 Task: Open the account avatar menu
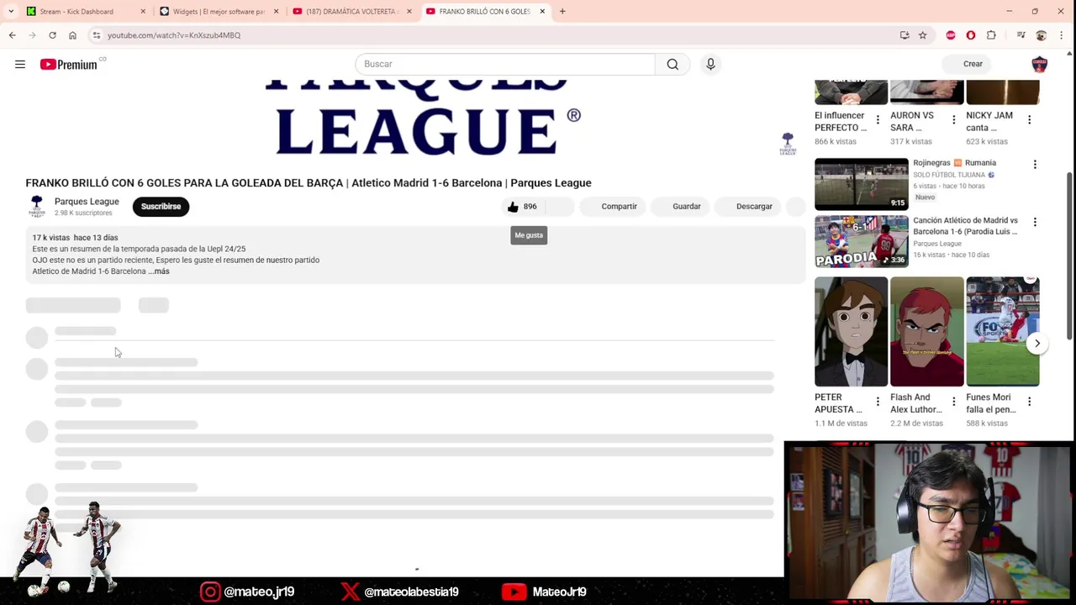(1039, 64)
